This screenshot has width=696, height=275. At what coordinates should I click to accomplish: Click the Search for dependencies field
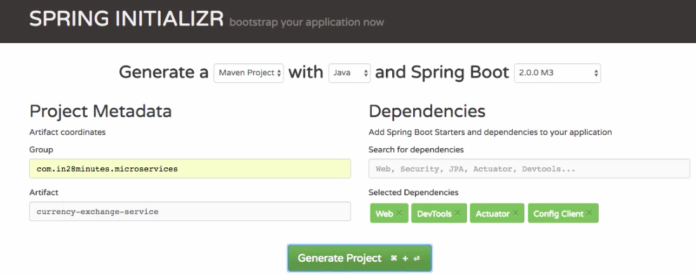(529, 169)
